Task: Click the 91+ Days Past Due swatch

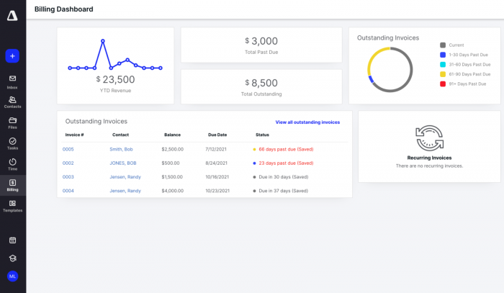Action: pos(443,84)
